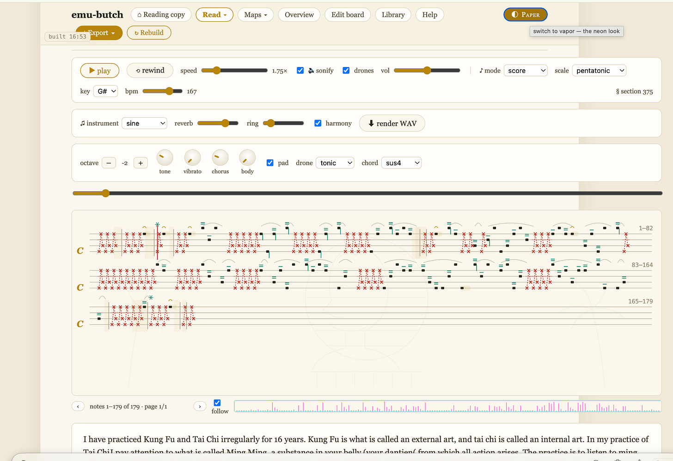Click the 83–164 staff row label
673x461 pixels.
pyautogui.click(x=642, y=265)
